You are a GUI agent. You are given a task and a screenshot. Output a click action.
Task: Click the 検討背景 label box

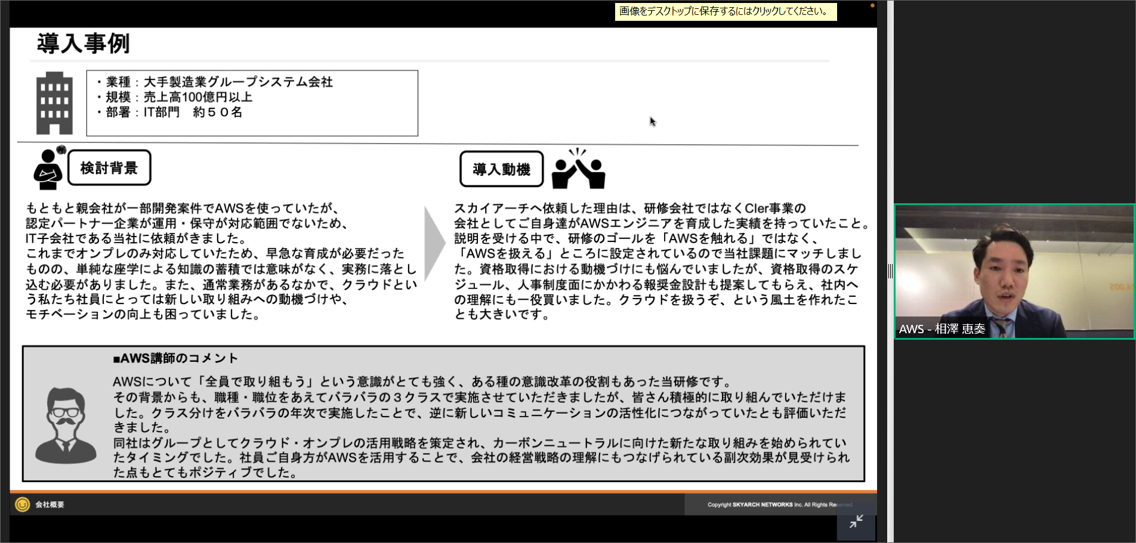click(109, 168)
